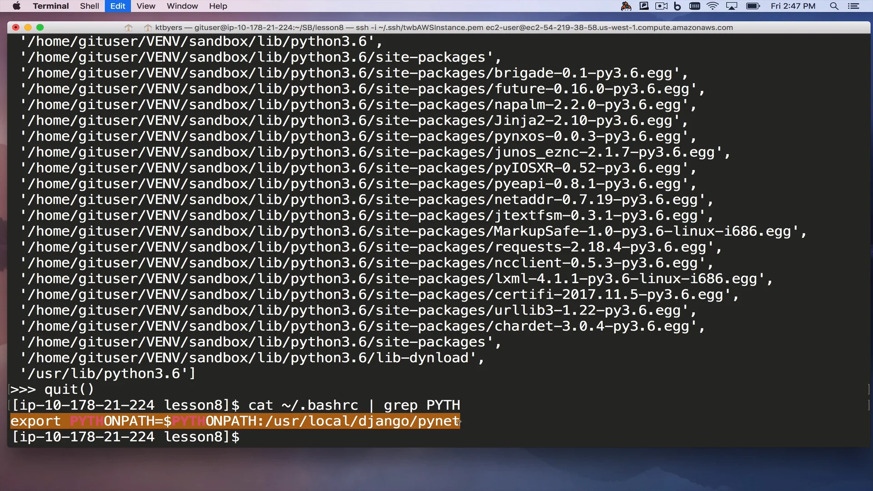
Task: Click the animal mascot menu bar icon
Action: (x=626, y=6)
